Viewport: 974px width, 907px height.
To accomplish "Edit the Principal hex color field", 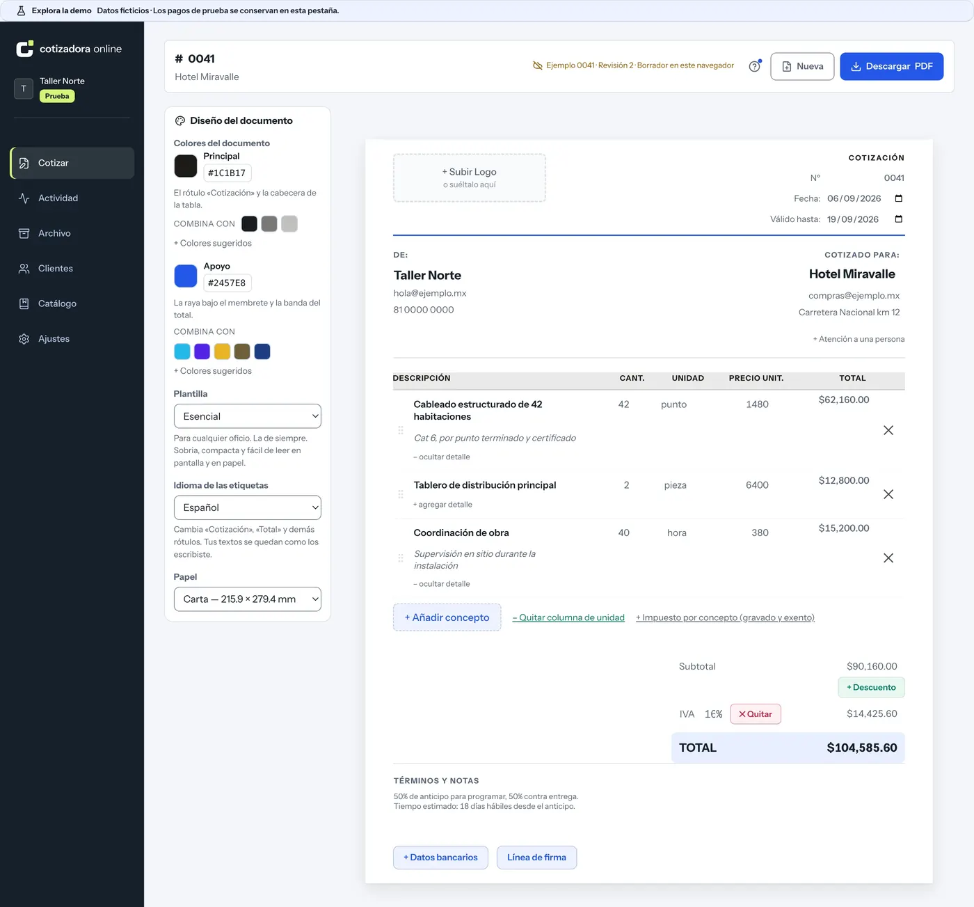I will click(227, 173).
